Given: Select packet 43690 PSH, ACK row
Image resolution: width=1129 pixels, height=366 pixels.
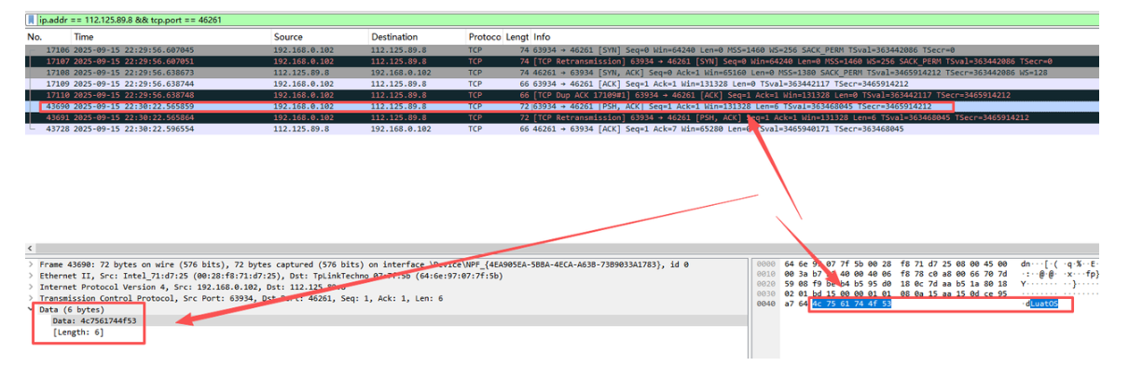Looking at the screenshot, I should (x=561, y=106).
